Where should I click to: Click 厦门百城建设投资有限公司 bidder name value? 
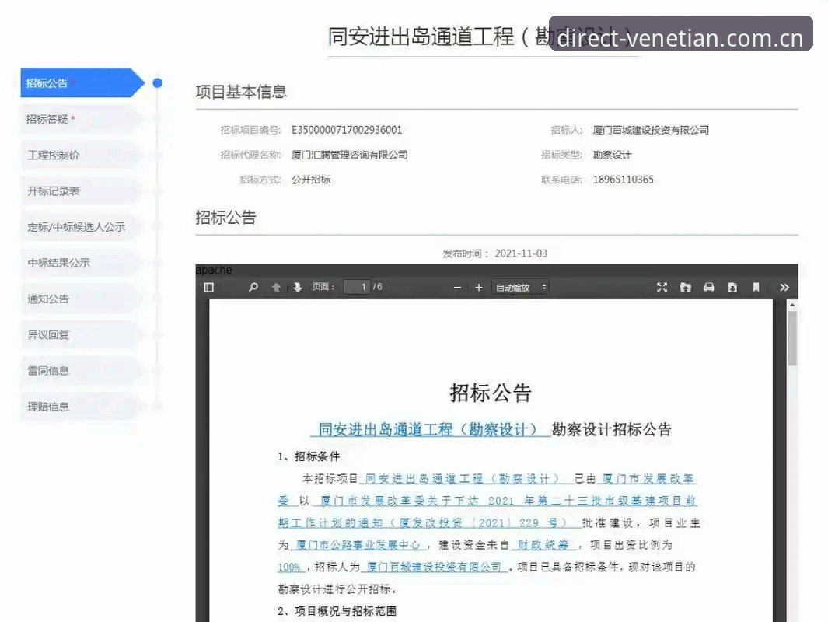651,130
